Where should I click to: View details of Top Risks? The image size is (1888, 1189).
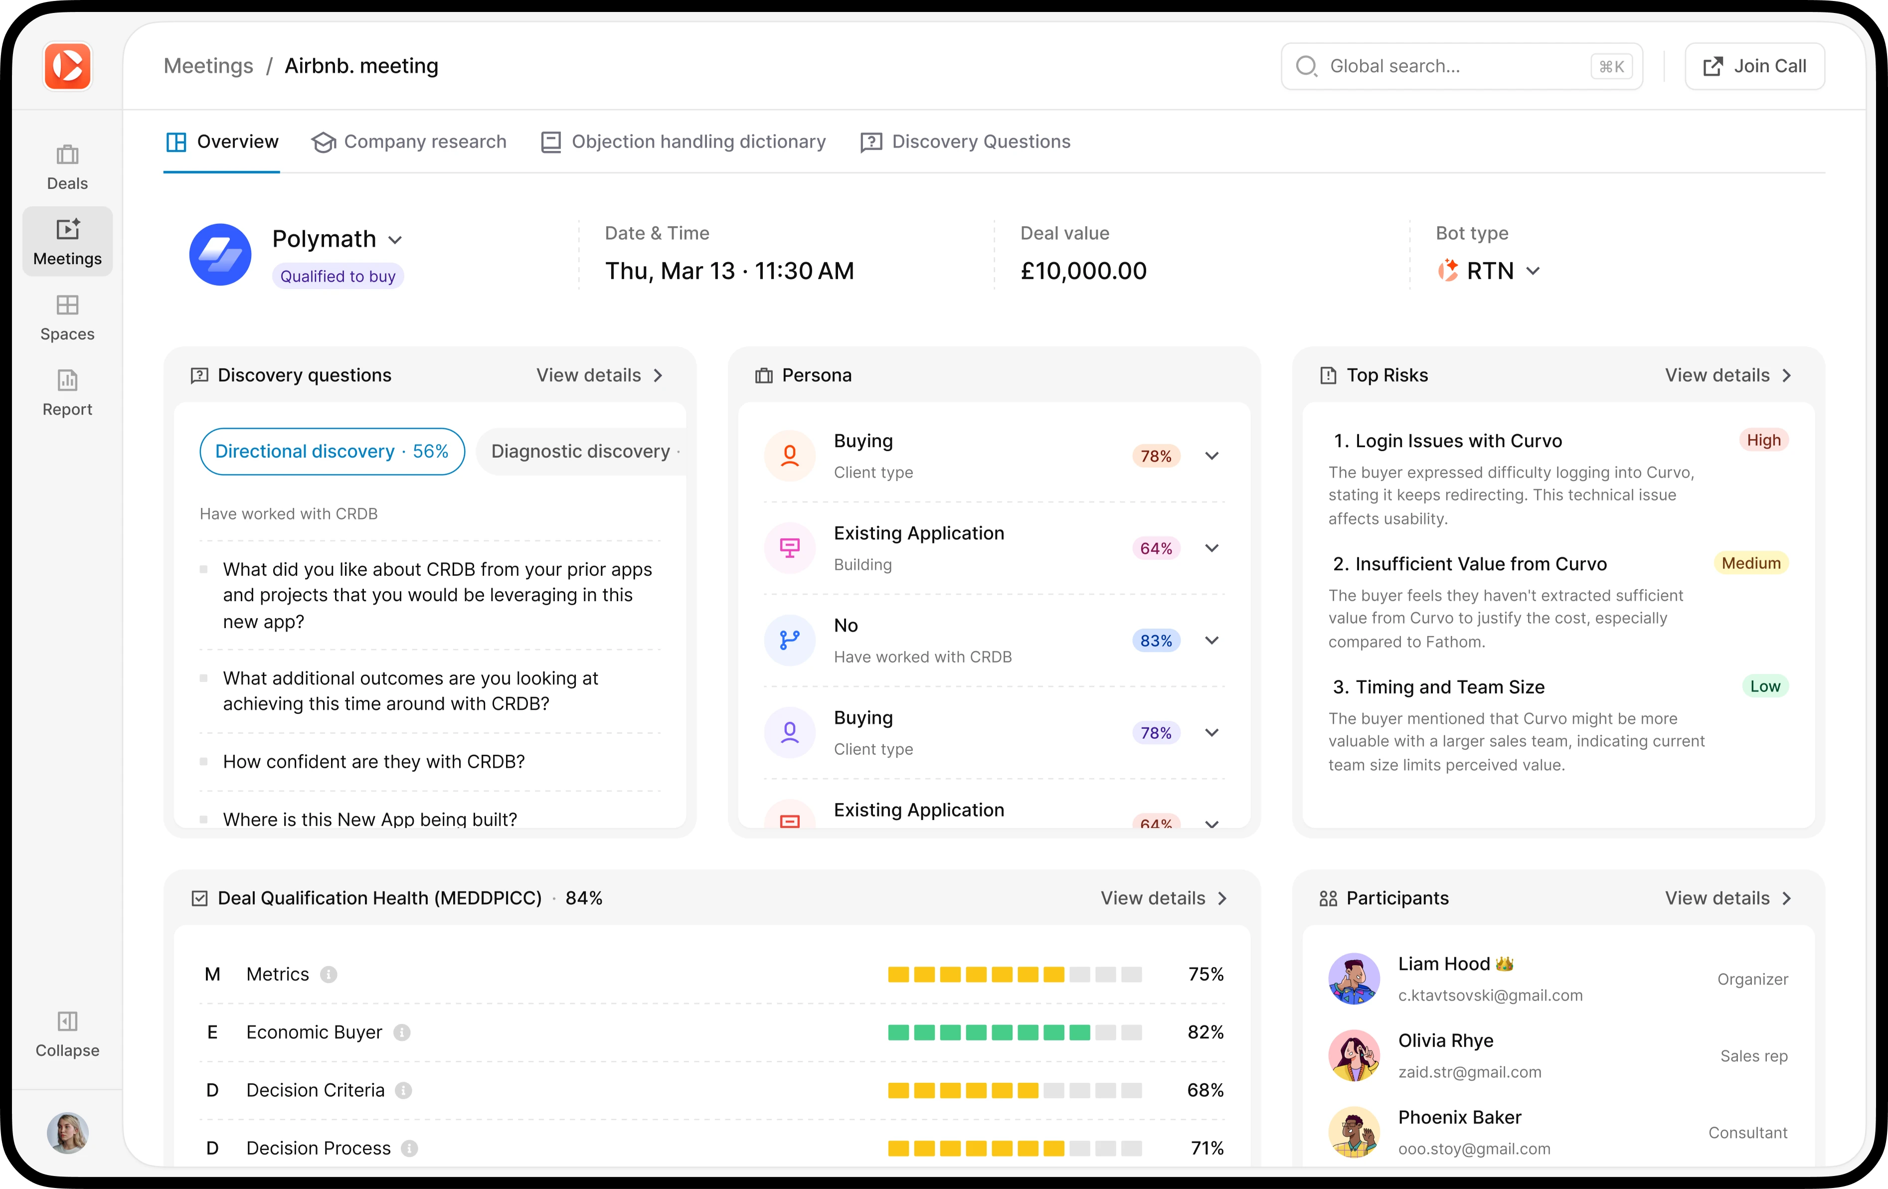tap(1729, 375)
